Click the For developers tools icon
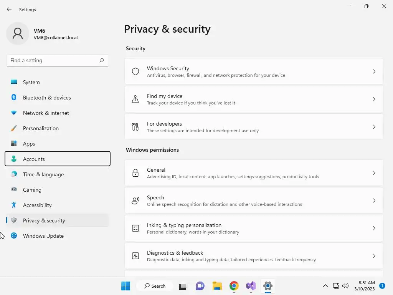393x295 pixels. pyautogui.click(x=135, y=127)
